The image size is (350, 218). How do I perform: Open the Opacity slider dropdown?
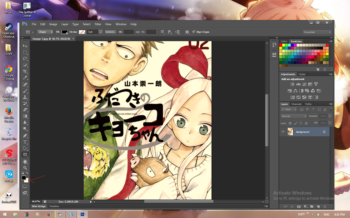click(x=330, y=116)
